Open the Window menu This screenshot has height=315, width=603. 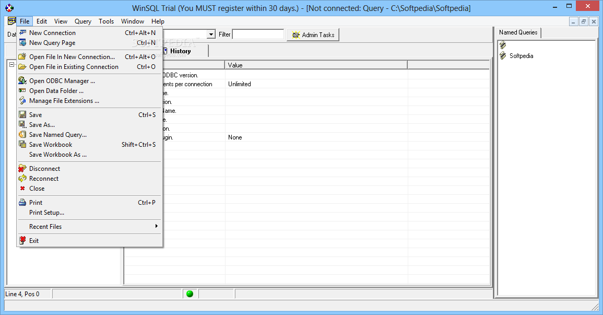click(x=132, y=21)
